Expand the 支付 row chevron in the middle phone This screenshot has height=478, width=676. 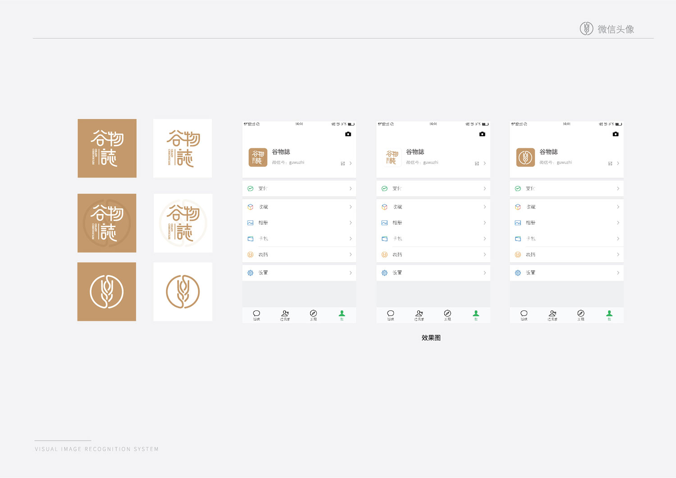[x=484, y=189]
